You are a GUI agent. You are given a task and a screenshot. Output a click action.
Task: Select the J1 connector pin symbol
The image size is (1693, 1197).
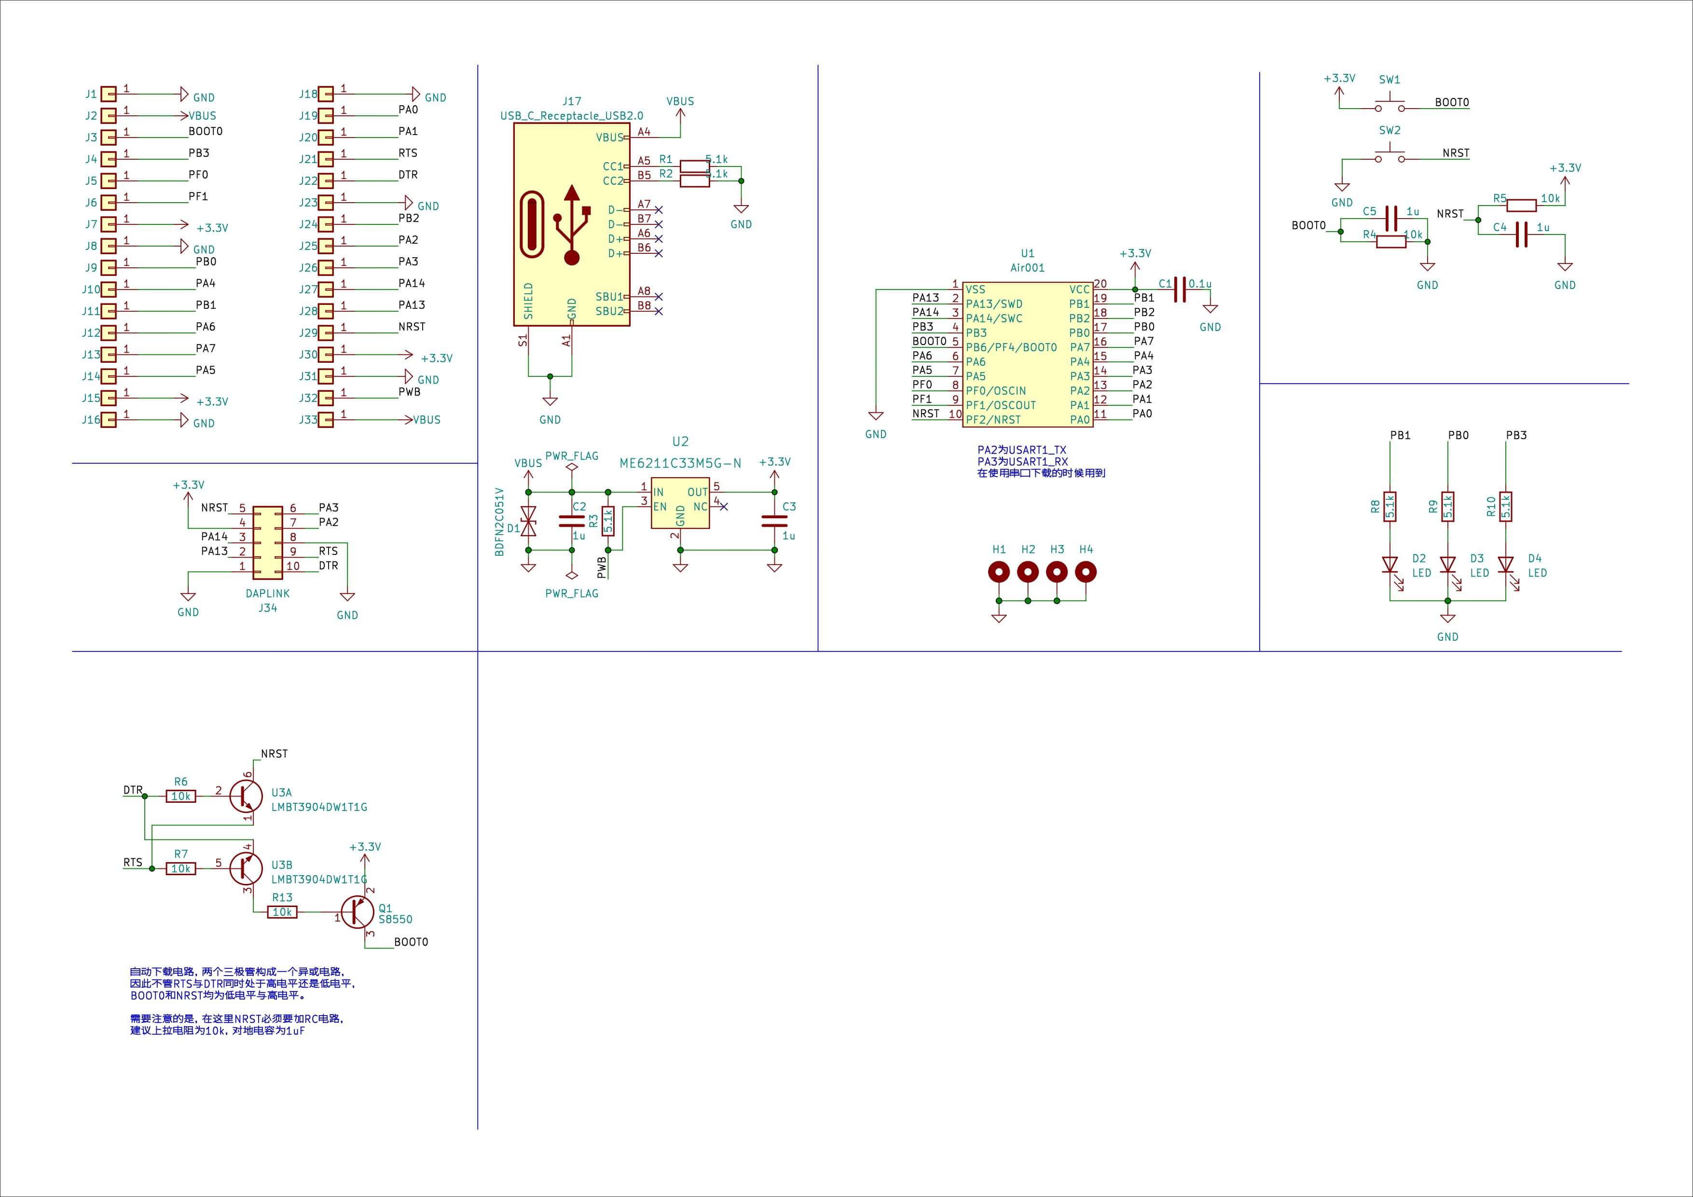click(109, 94)
